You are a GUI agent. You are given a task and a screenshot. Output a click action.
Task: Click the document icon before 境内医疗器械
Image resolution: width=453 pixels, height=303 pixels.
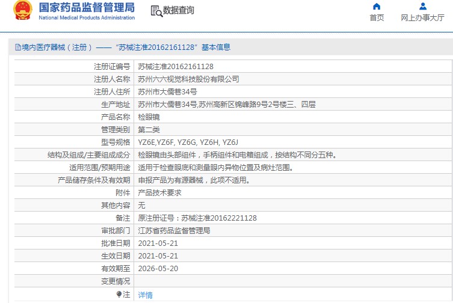pos(18,47)
